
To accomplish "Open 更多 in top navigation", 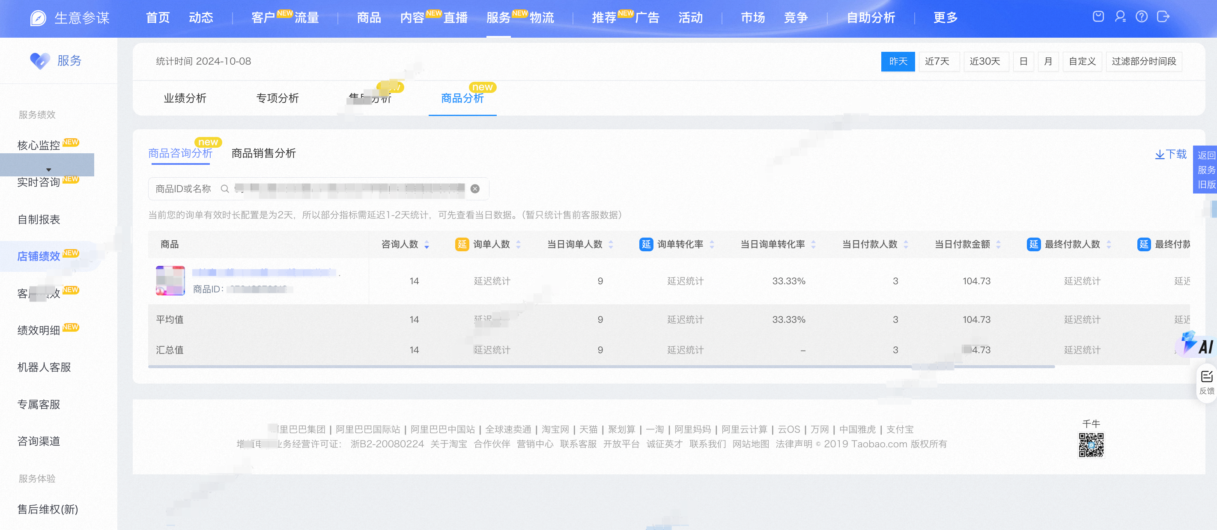I will pos(946,18).
